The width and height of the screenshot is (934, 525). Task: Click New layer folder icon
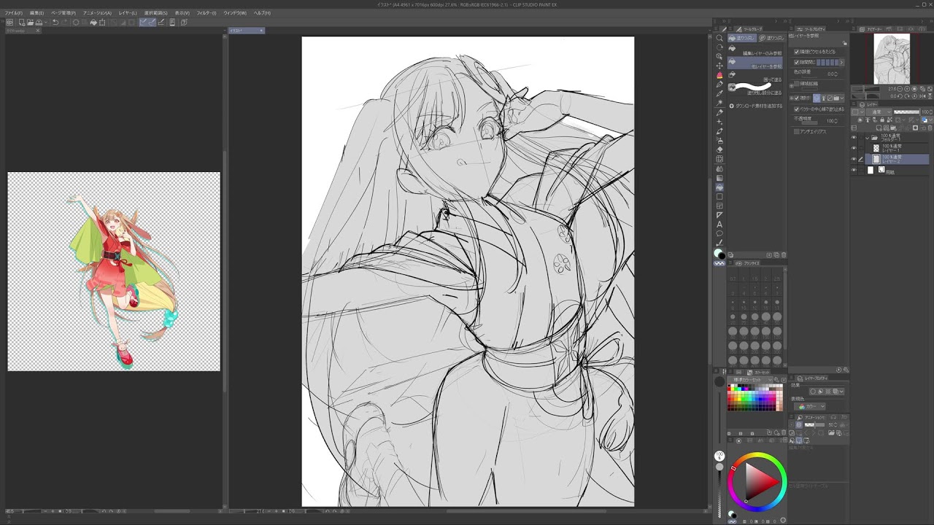893,128
